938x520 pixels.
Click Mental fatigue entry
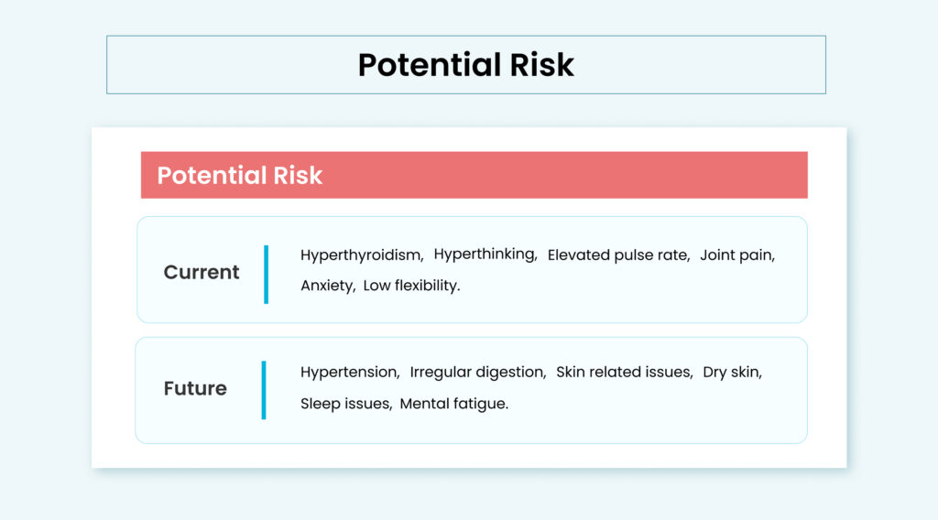[454, 404]
